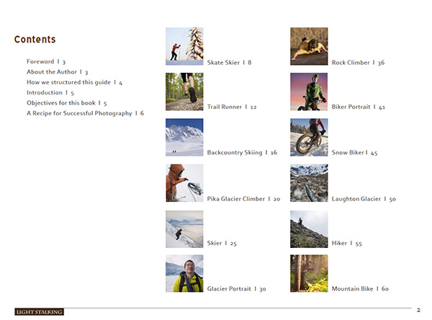Click the Light Stalking logo in footer
432x320 pixels.
coord(39,312)
